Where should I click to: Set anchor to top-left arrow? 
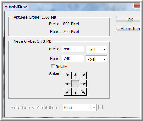68,75
